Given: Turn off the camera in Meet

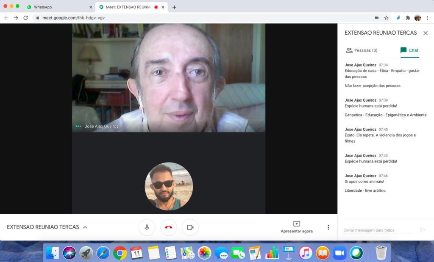Looking at the screenshot, I should 190,227.
